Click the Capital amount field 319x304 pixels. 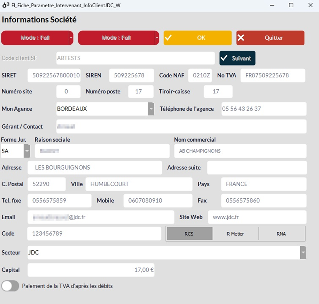click(x=91, y=270)
